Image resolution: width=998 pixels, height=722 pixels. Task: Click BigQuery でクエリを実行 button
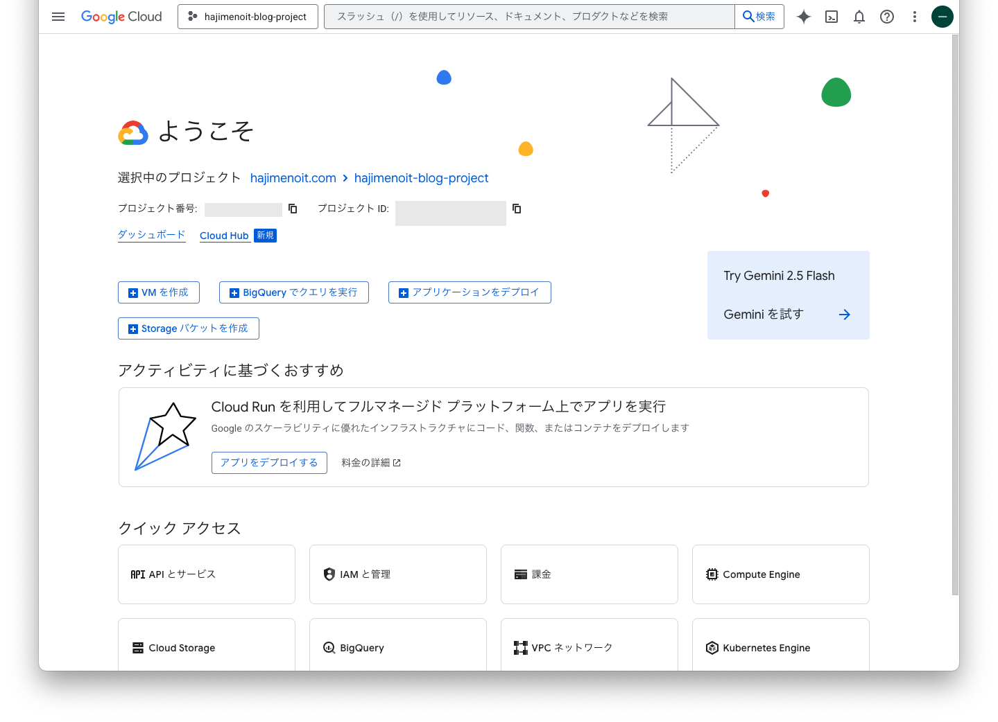click(x=294, y=292)
